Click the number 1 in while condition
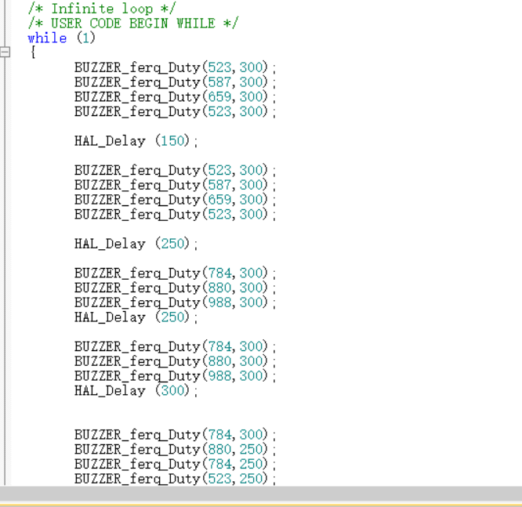The height and width of the screenshot is (507, 522). click(85, 38)
